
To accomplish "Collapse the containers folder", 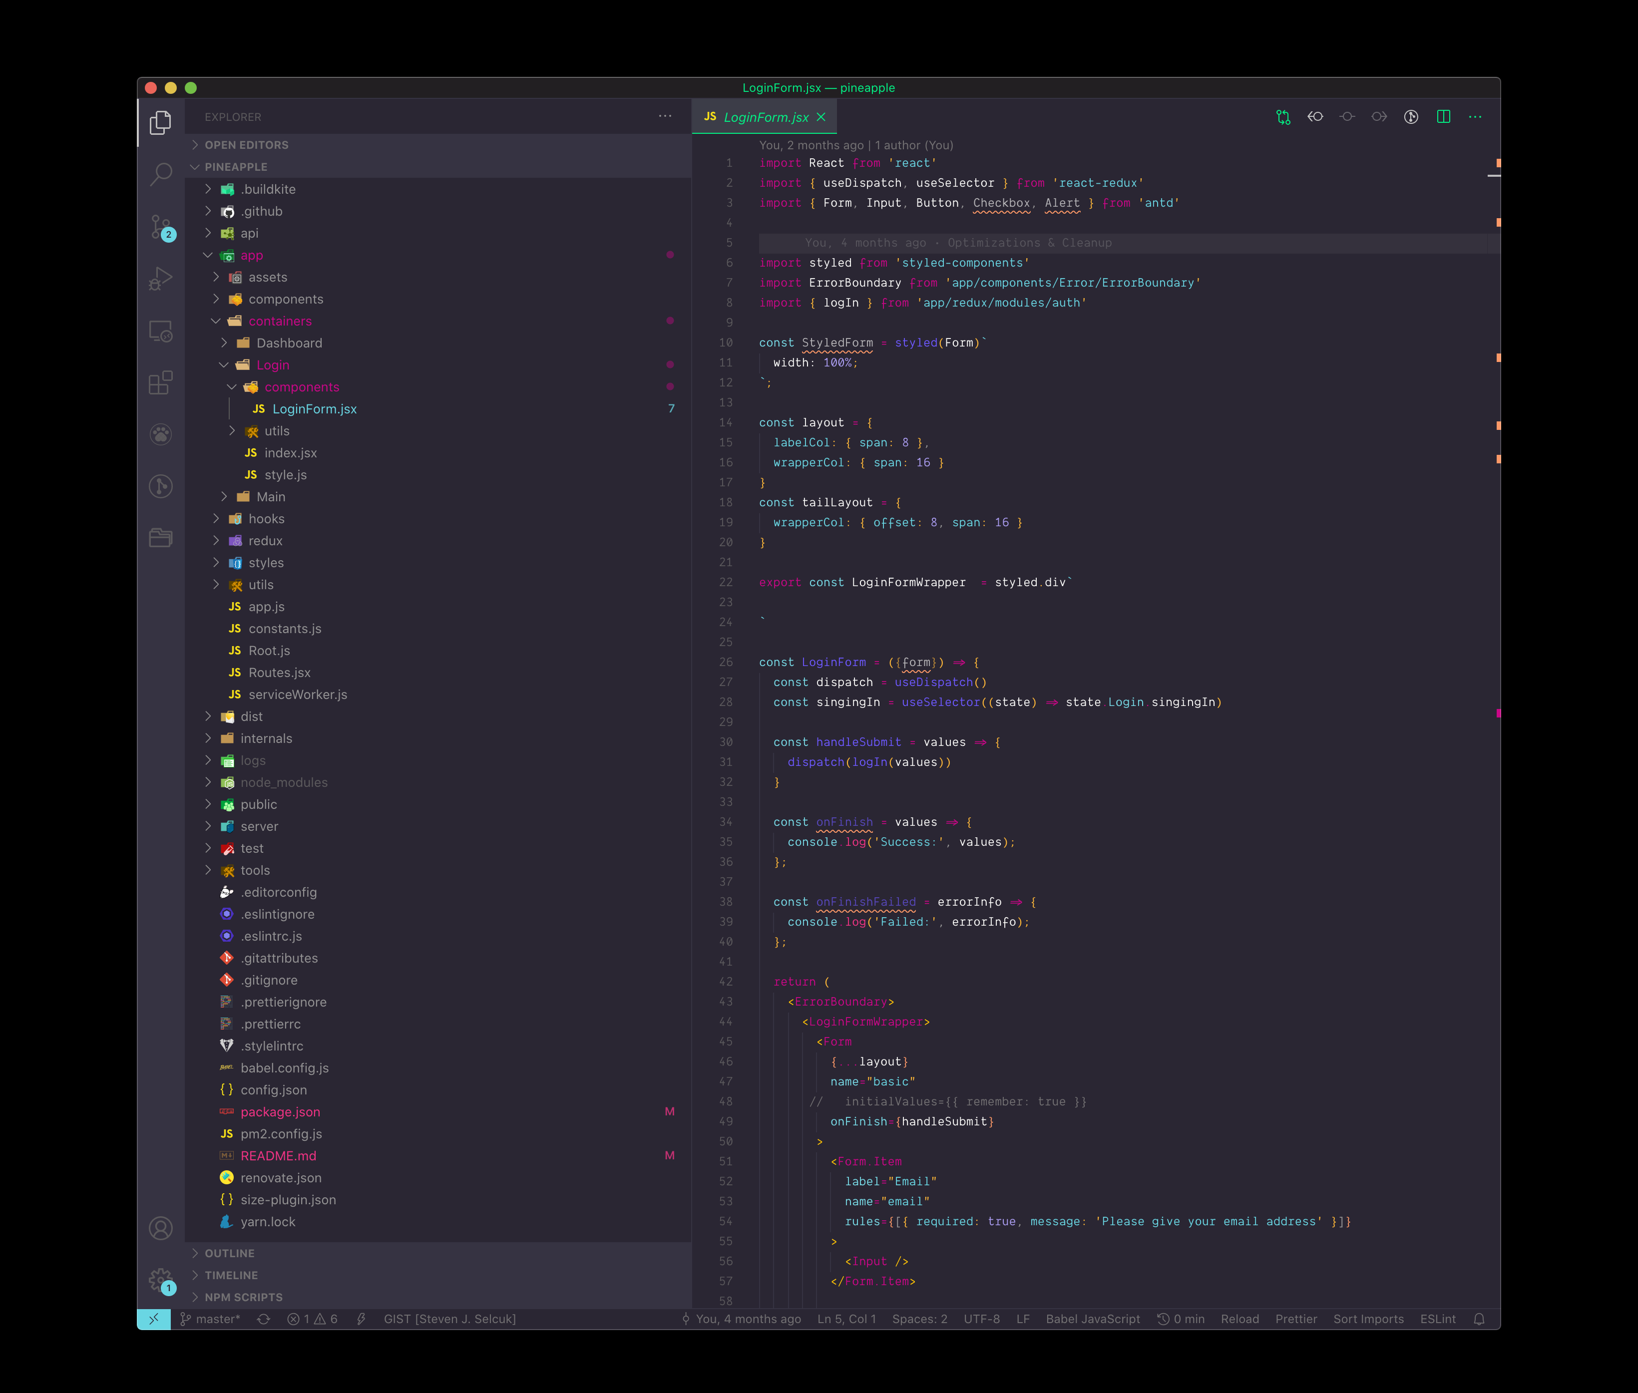I will (280, 321).
